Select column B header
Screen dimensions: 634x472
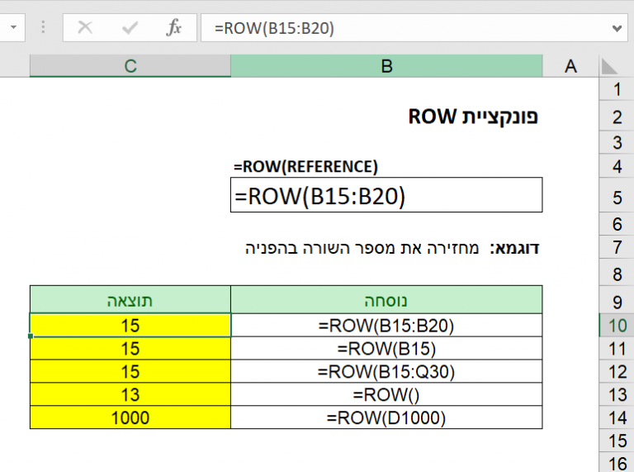[386, 66]
